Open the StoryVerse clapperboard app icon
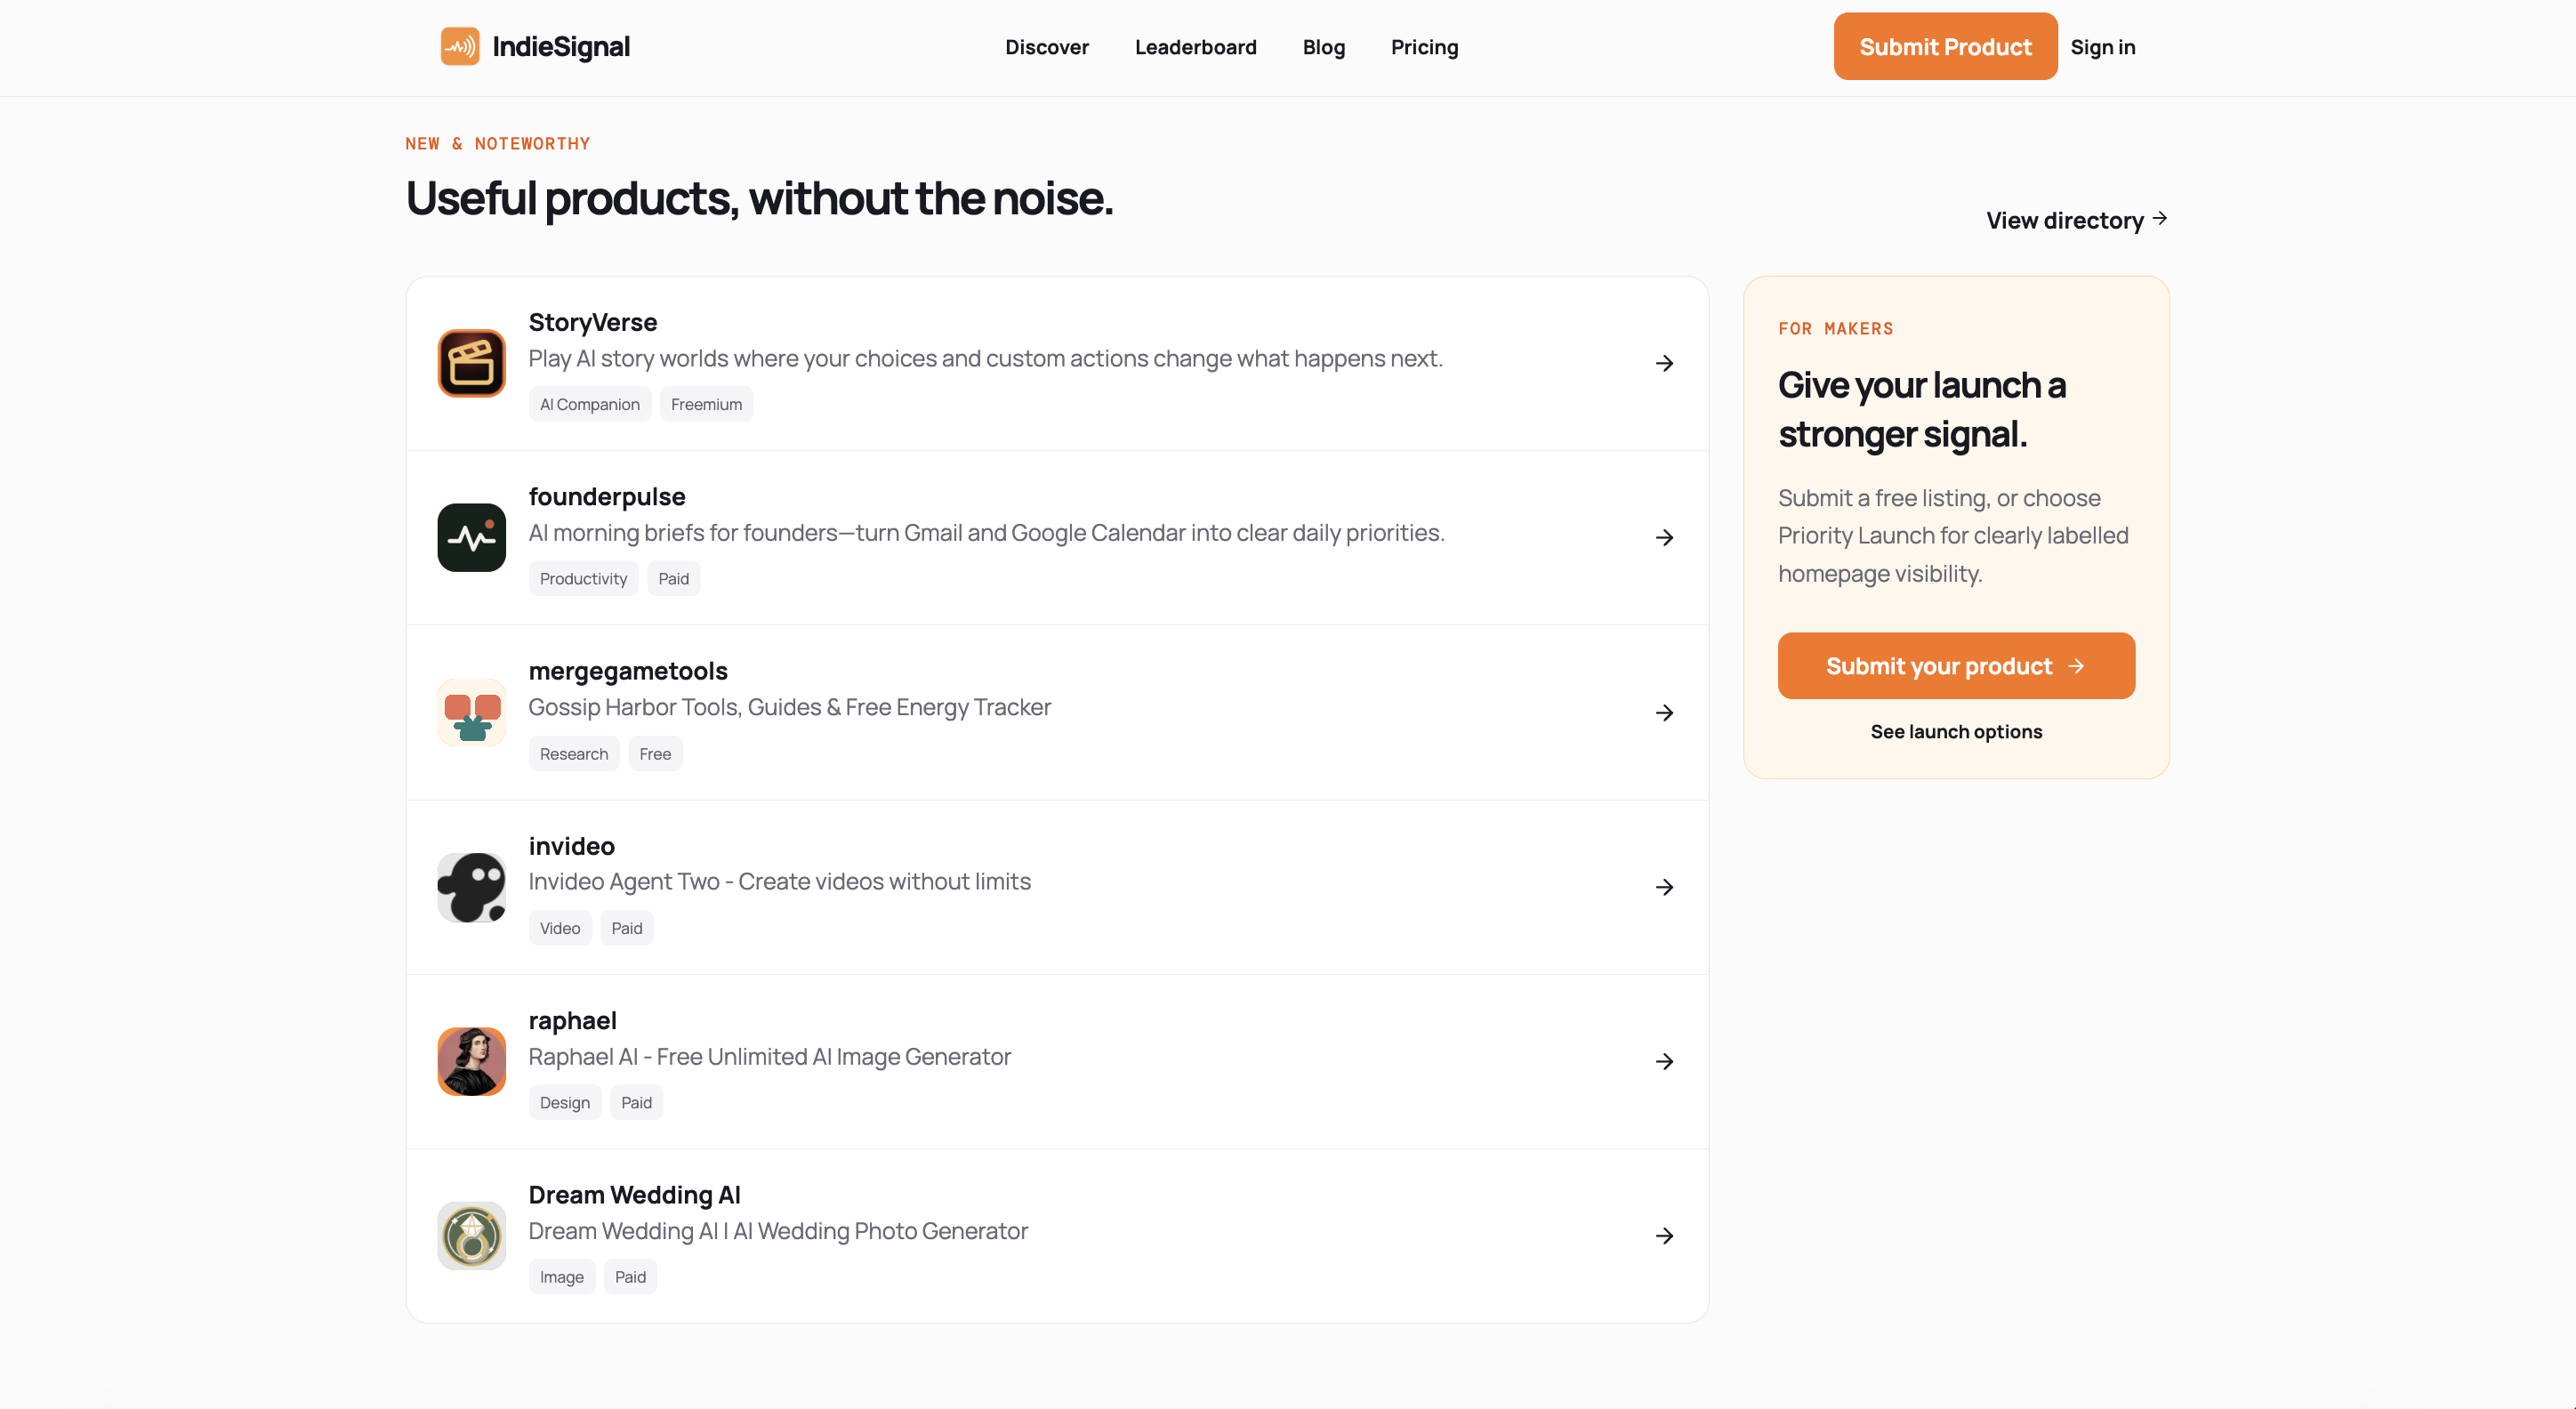The height and width of the screenshot is (1409, 2576). (x=471, y=363)
